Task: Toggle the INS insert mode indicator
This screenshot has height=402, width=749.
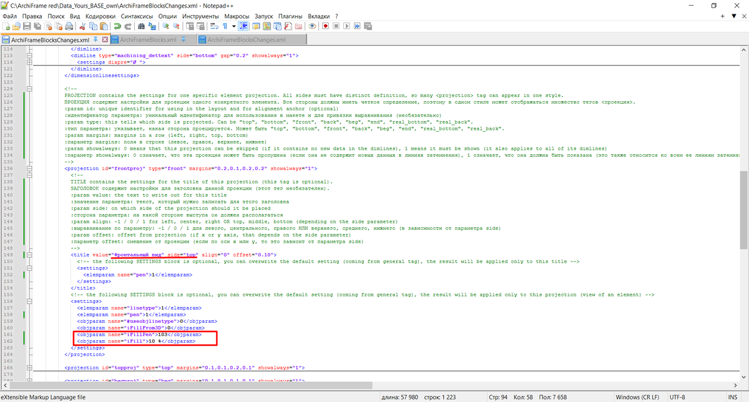Action: tap(732, 397)
